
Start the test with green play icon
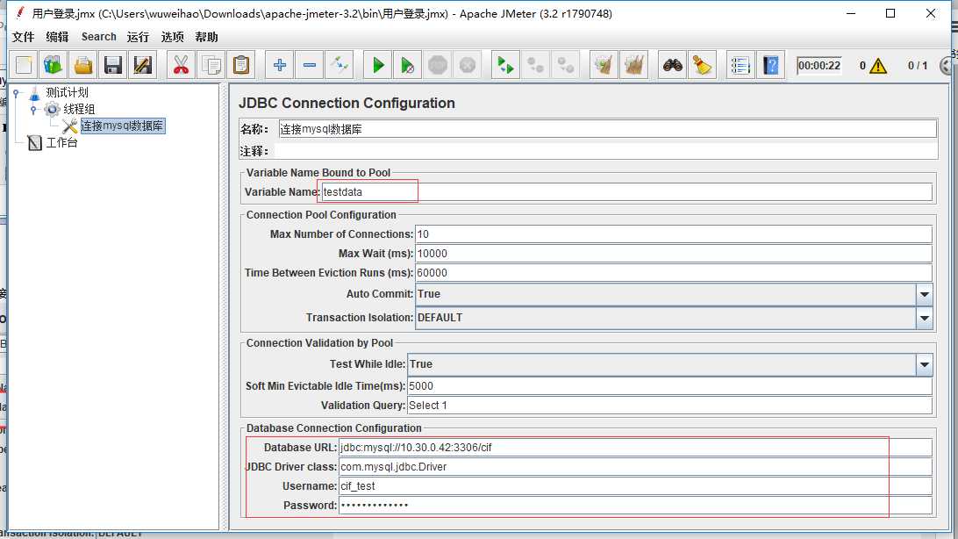click(x=377, y=65)
